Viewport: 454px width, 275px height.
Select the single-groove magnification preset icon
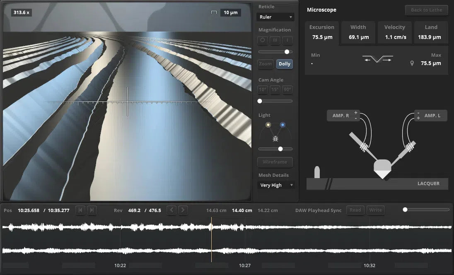pyautogui.click(x=287, y=40)
